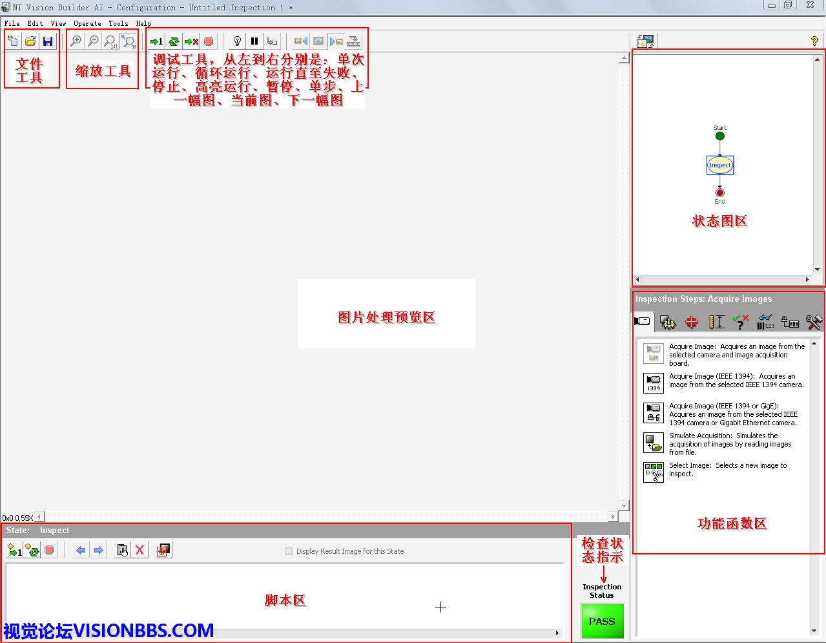Screen dimensions: 826x643
Task: Click right arrow of script area scrollbar
Action: point(557,633)
